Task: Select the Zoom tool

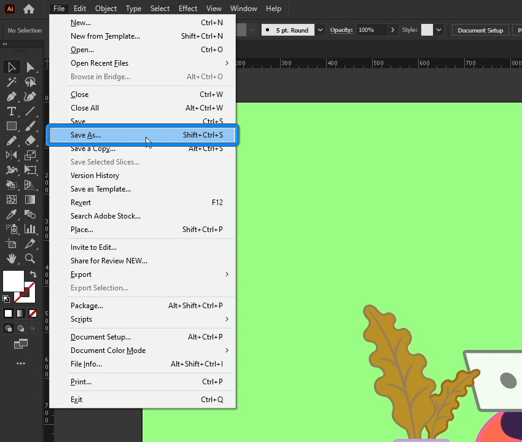Action: click(30, 258)
